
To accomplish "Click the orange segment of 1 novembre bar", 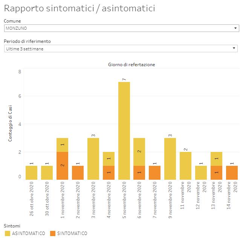I will click(62, 165).
